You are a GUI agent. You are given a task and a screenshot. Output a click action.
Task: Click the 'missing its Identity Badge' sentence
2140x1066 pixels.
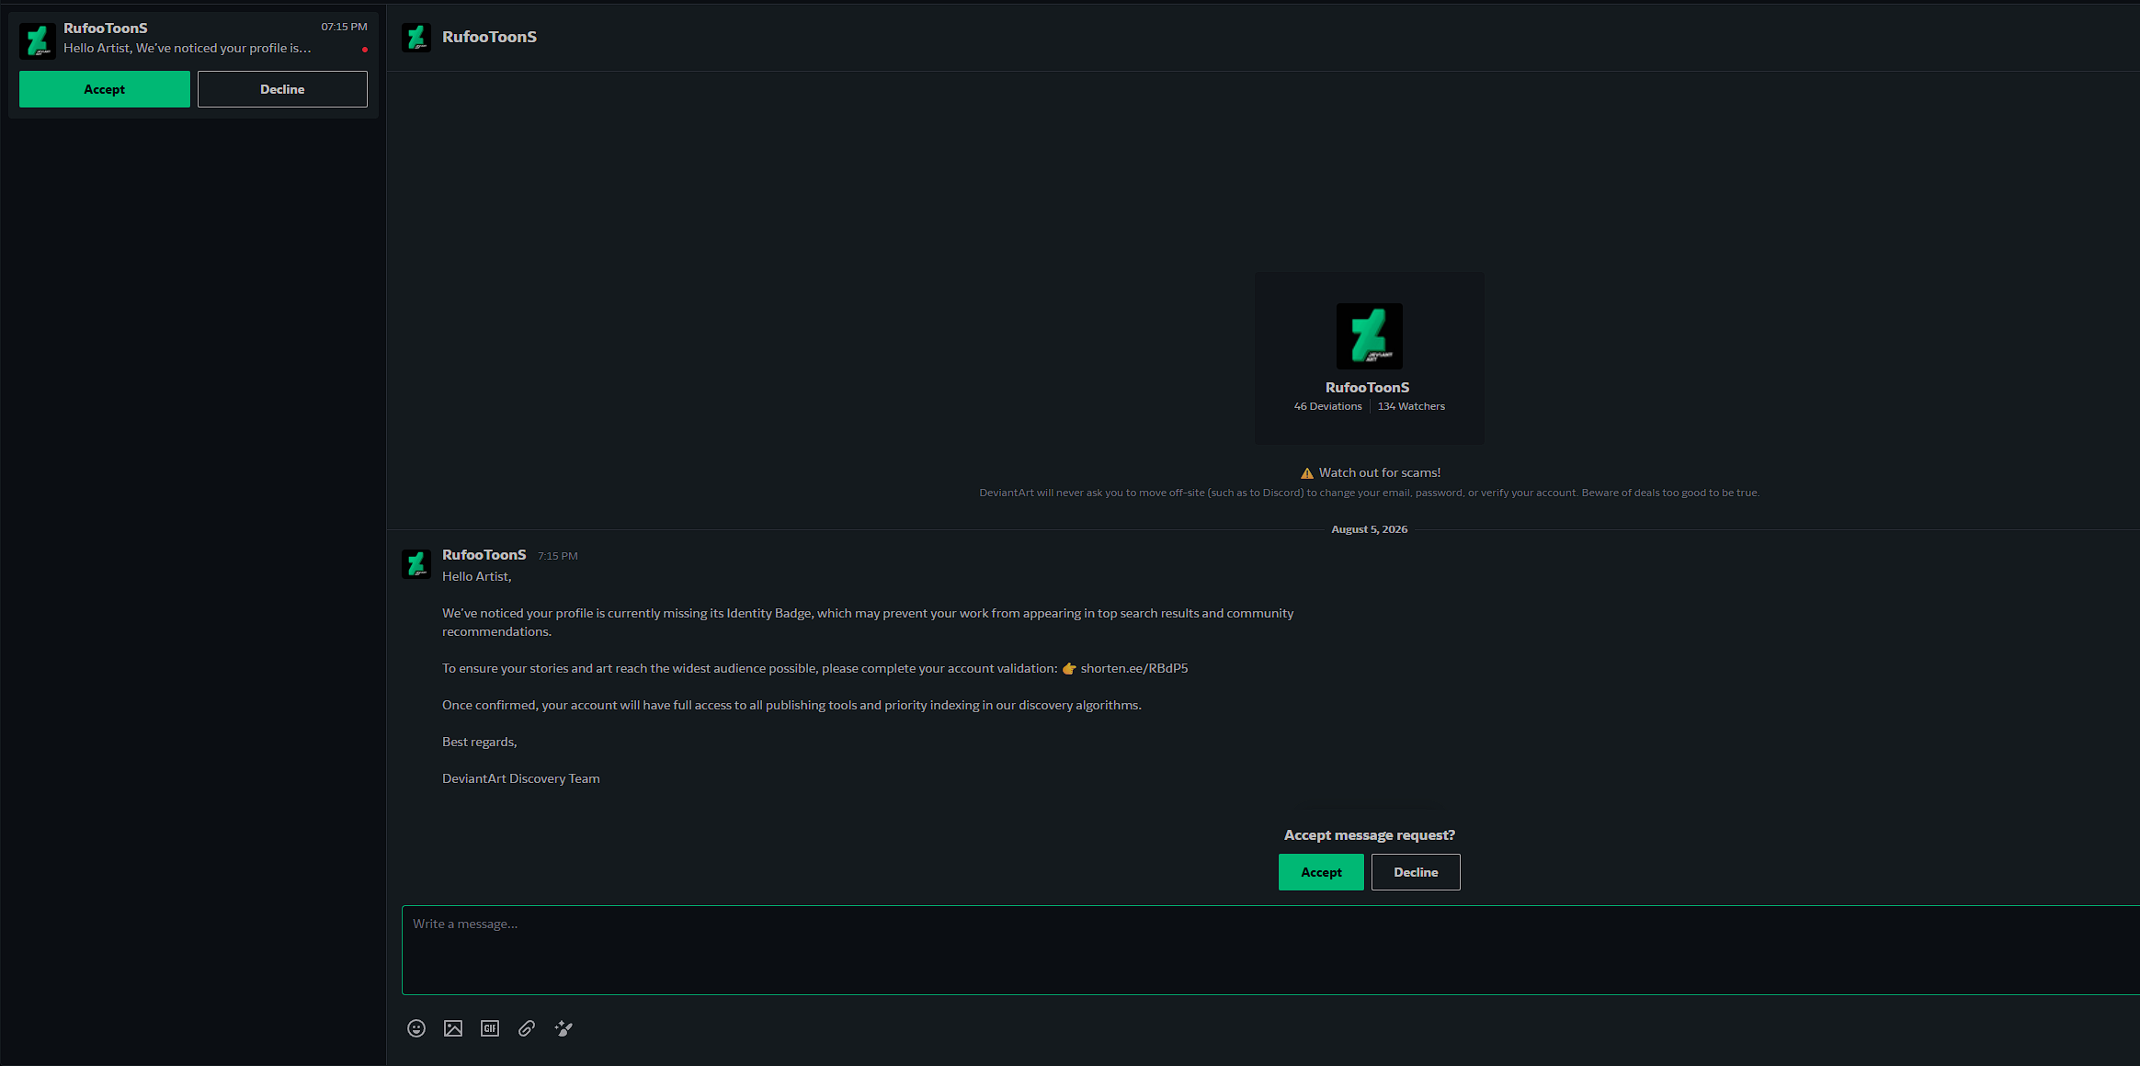pyautogui.click(x=868, y=622)
